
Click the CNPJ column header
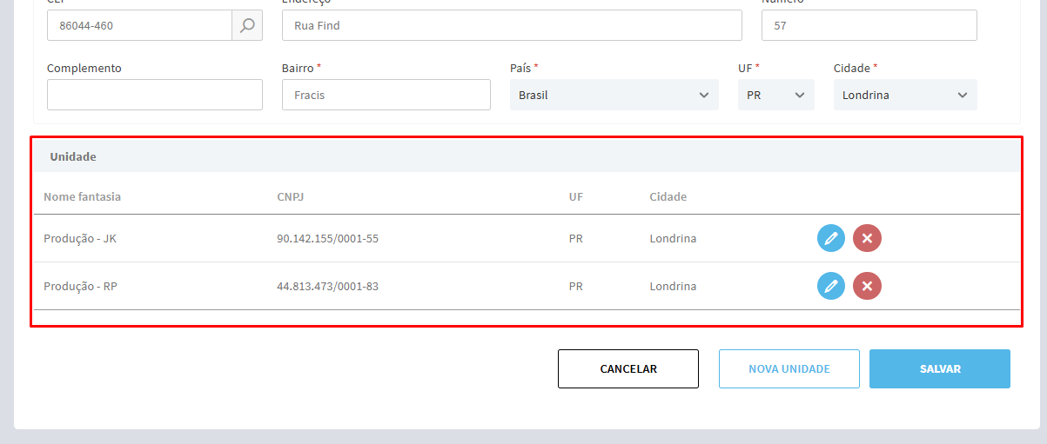coord(291,196)
